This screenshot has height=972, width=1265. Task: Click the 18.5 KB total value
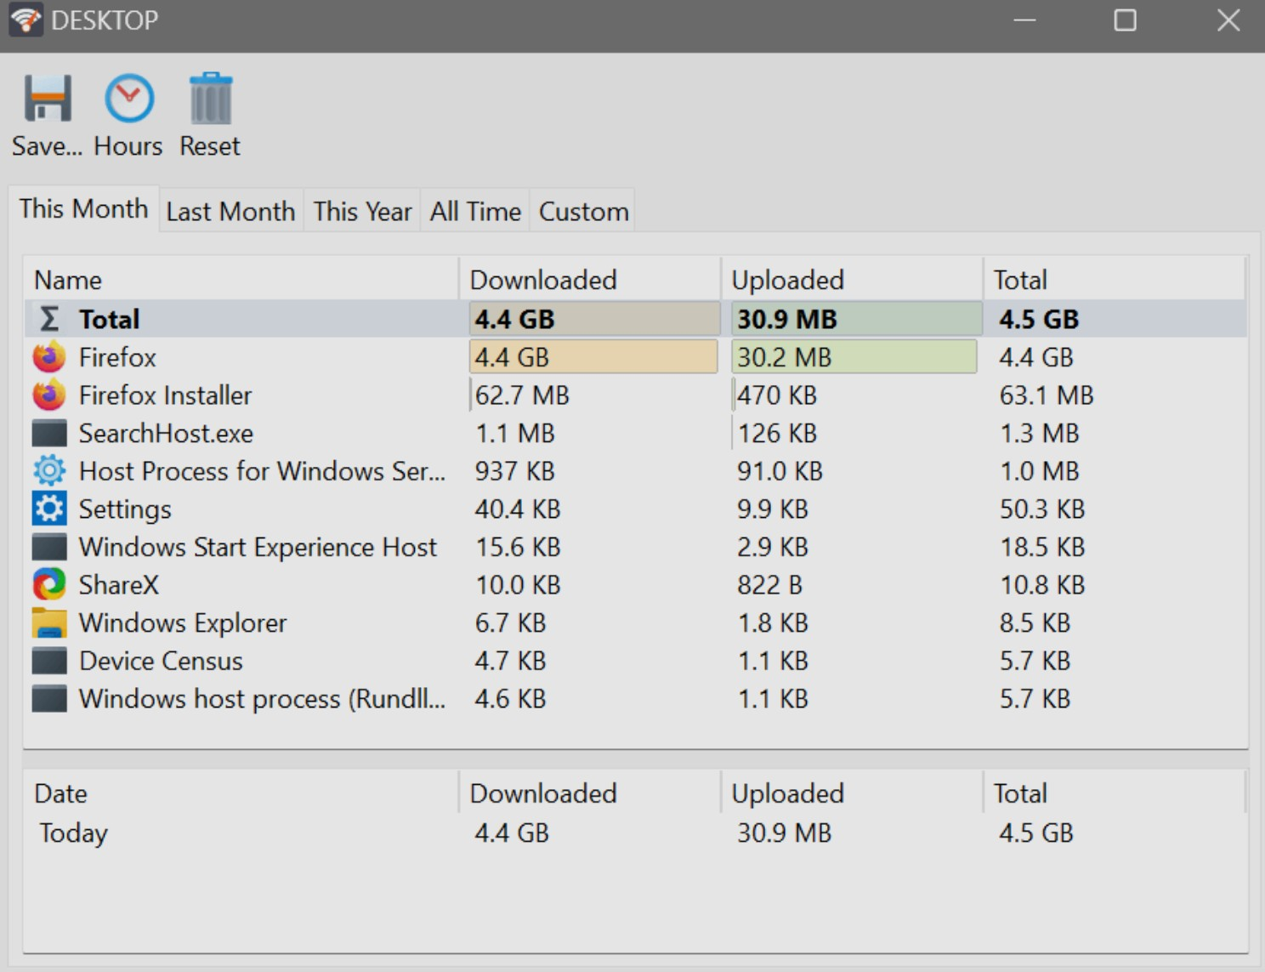[x=1042, y=547]
